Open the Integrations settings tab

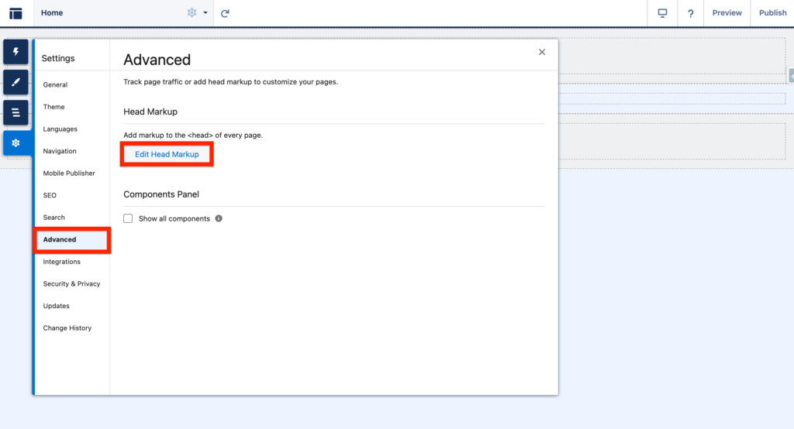pyautogui.click(x=61, y=262)
